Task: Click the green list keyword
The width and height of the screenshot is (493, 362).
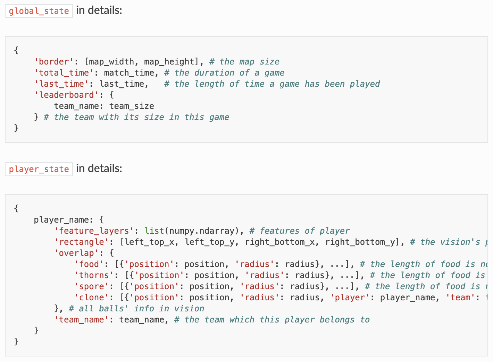Action: pyautogui.click(x=154, y=231)
